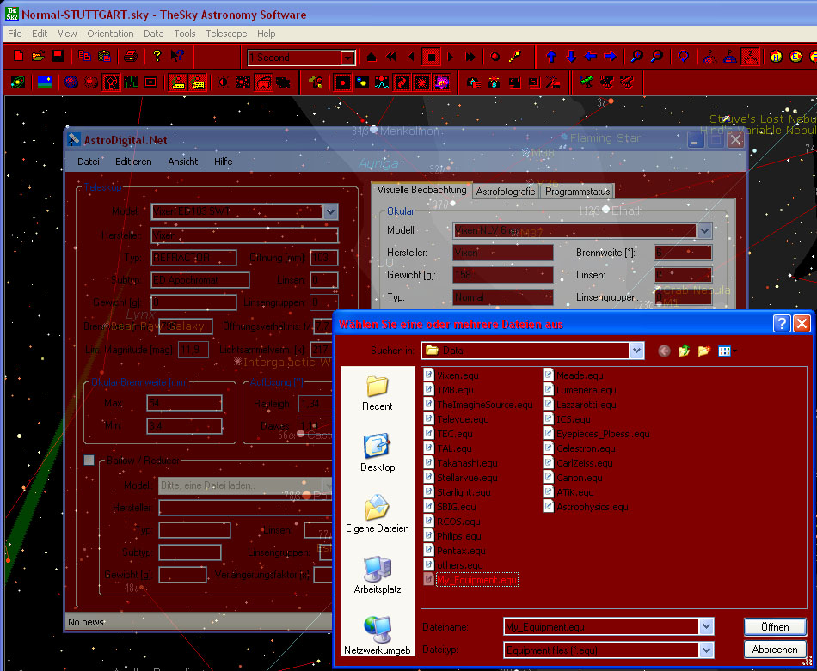Screen dimensions: 817x671
Task: Toggle the celestial grid globe icon
Action: pyautogui.click(x=71, y=82)
